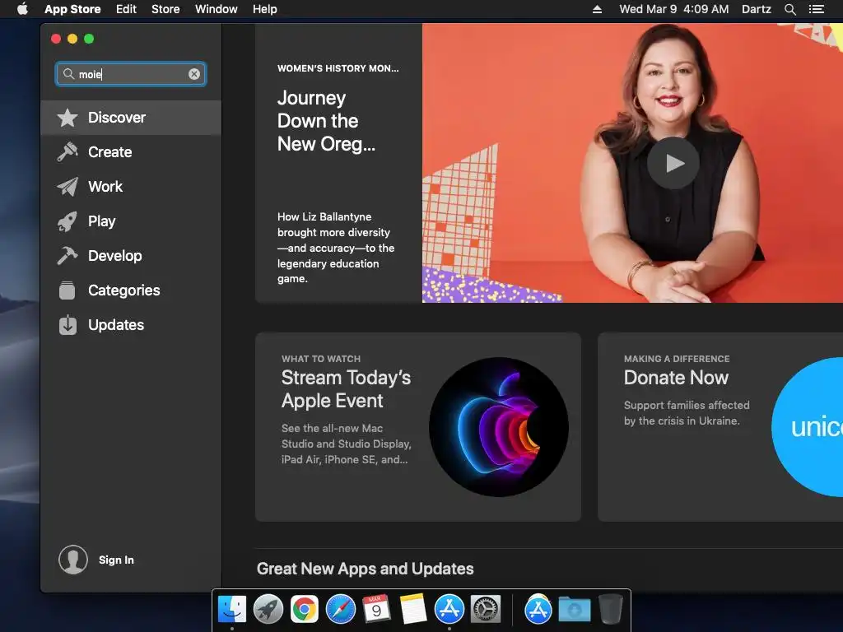Launch Google Chrome from the Dock
Screen dimensions: 843x632
click(x=305, y=609)
